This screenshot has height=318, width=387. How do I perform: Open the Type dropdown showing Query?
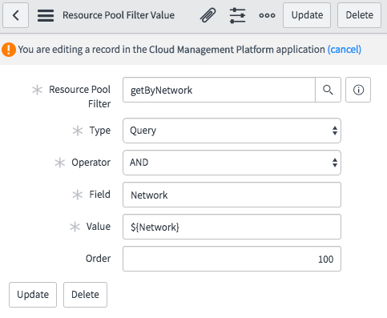pos(232,131)
